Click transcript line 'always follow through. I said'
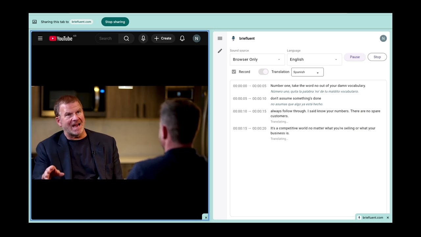Viewport: 421px width, 237px height. tap(325, 114)
